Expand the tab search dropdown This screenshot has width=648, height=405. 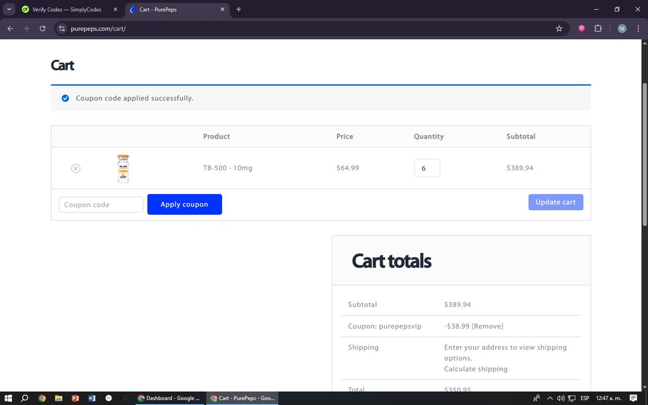click(9, 9)
